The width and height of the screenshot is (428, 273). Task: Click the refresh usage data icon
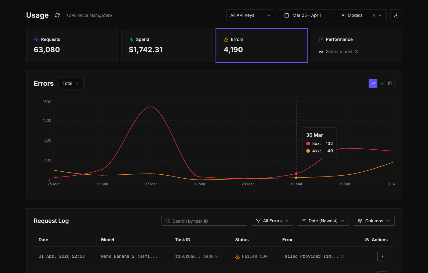pos(57,15)
